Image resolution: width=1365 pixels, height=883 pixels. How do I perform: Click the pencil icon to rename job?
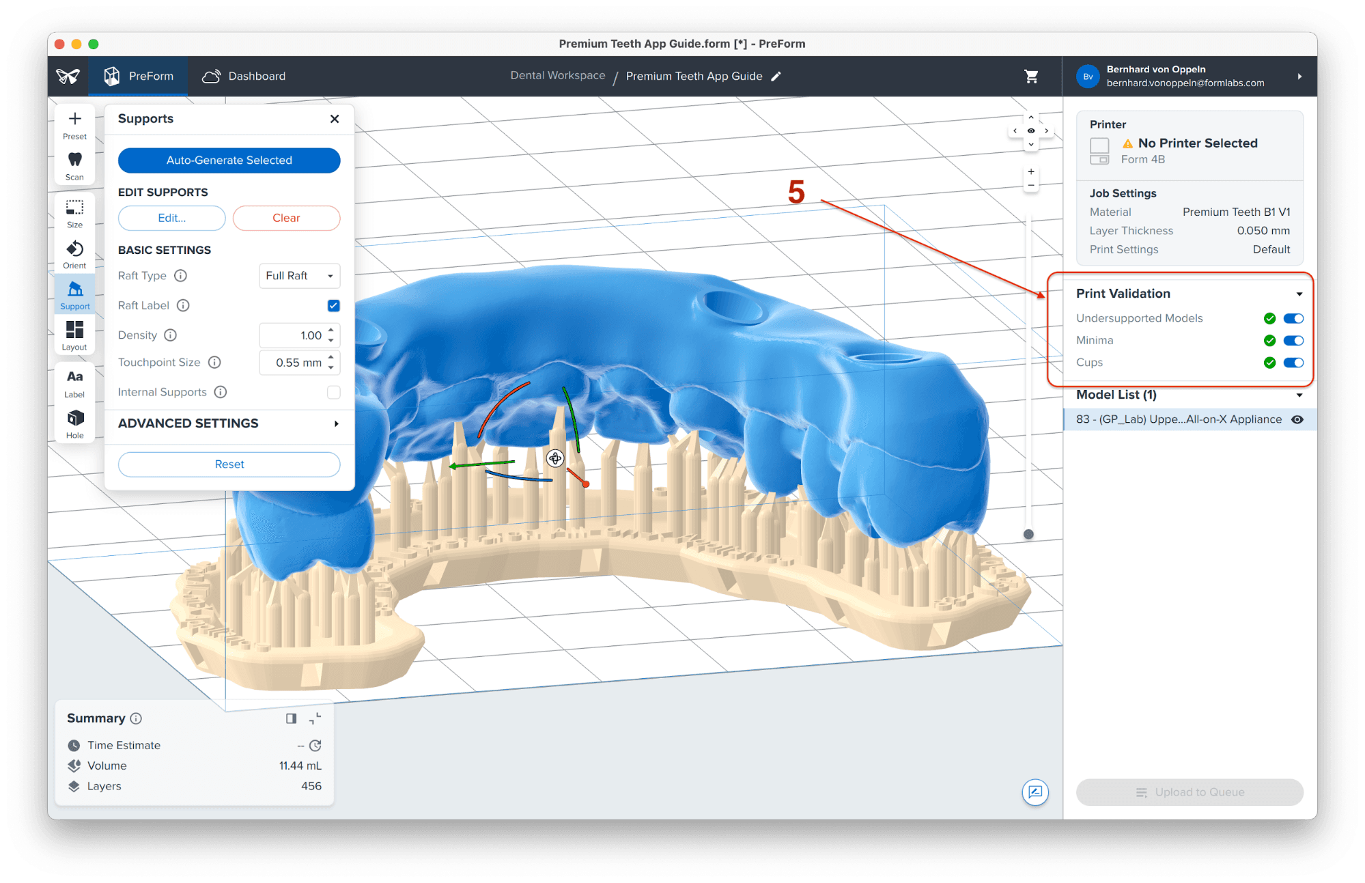[x=776, y=76]
